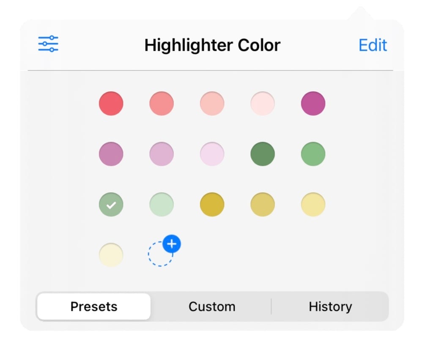Viewport: 425px width, 345px height.
Task: Pick the light yellow swatch
Action: [313, 205]
